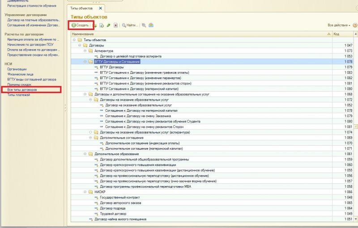Screen dimensions: 358x228
Task: Click the Найти... search button
Action: [x=130, y=25]
